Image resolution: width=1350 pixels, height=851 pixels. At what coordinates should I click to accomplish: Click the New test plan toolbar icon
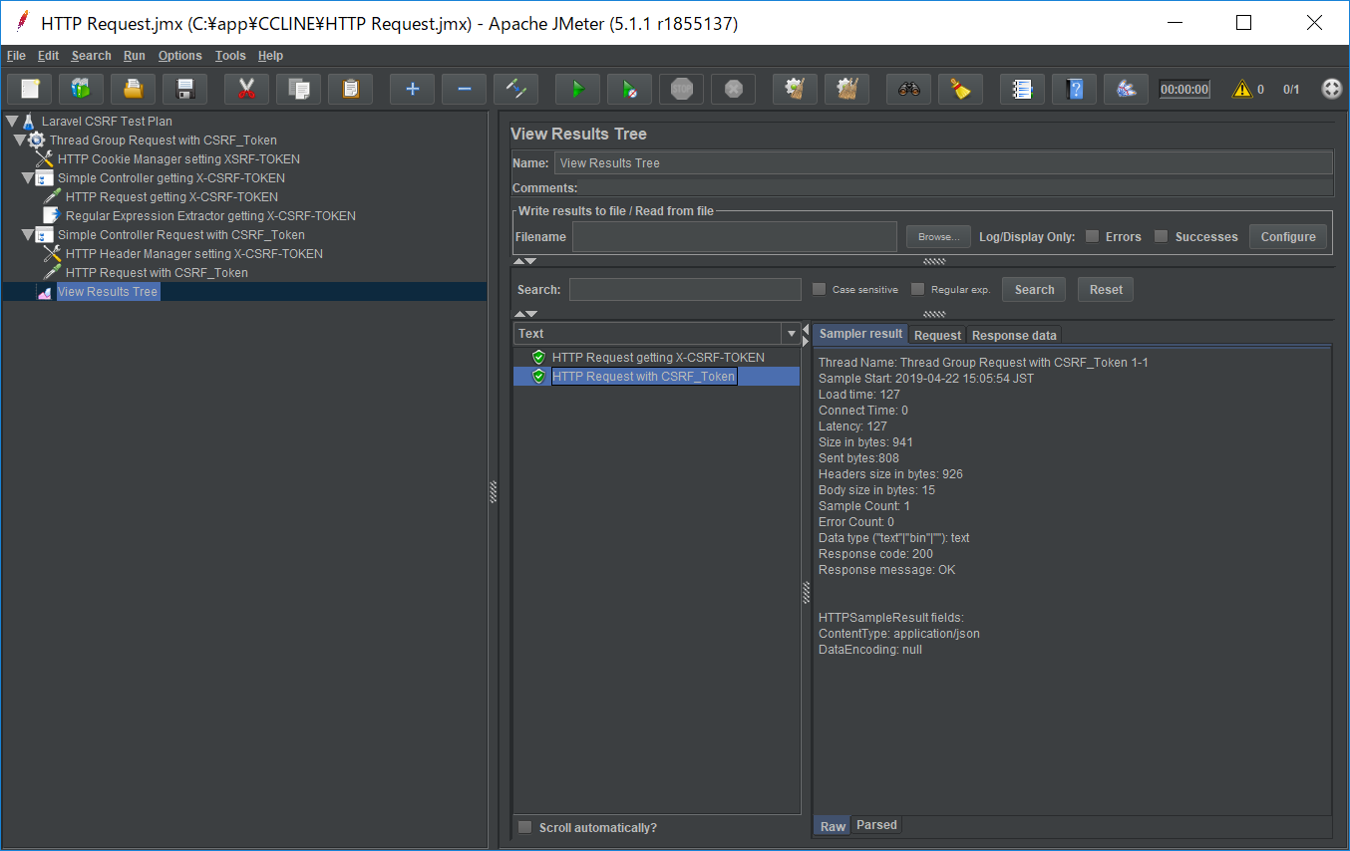pyautogui.click(x=30, y=89)
